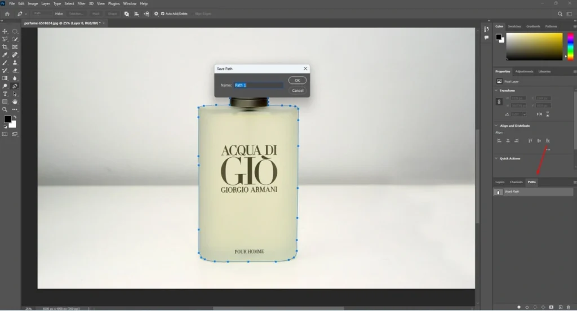Open path operations icon in options bar
Screen dimensions: 577x311
point(127,14)
